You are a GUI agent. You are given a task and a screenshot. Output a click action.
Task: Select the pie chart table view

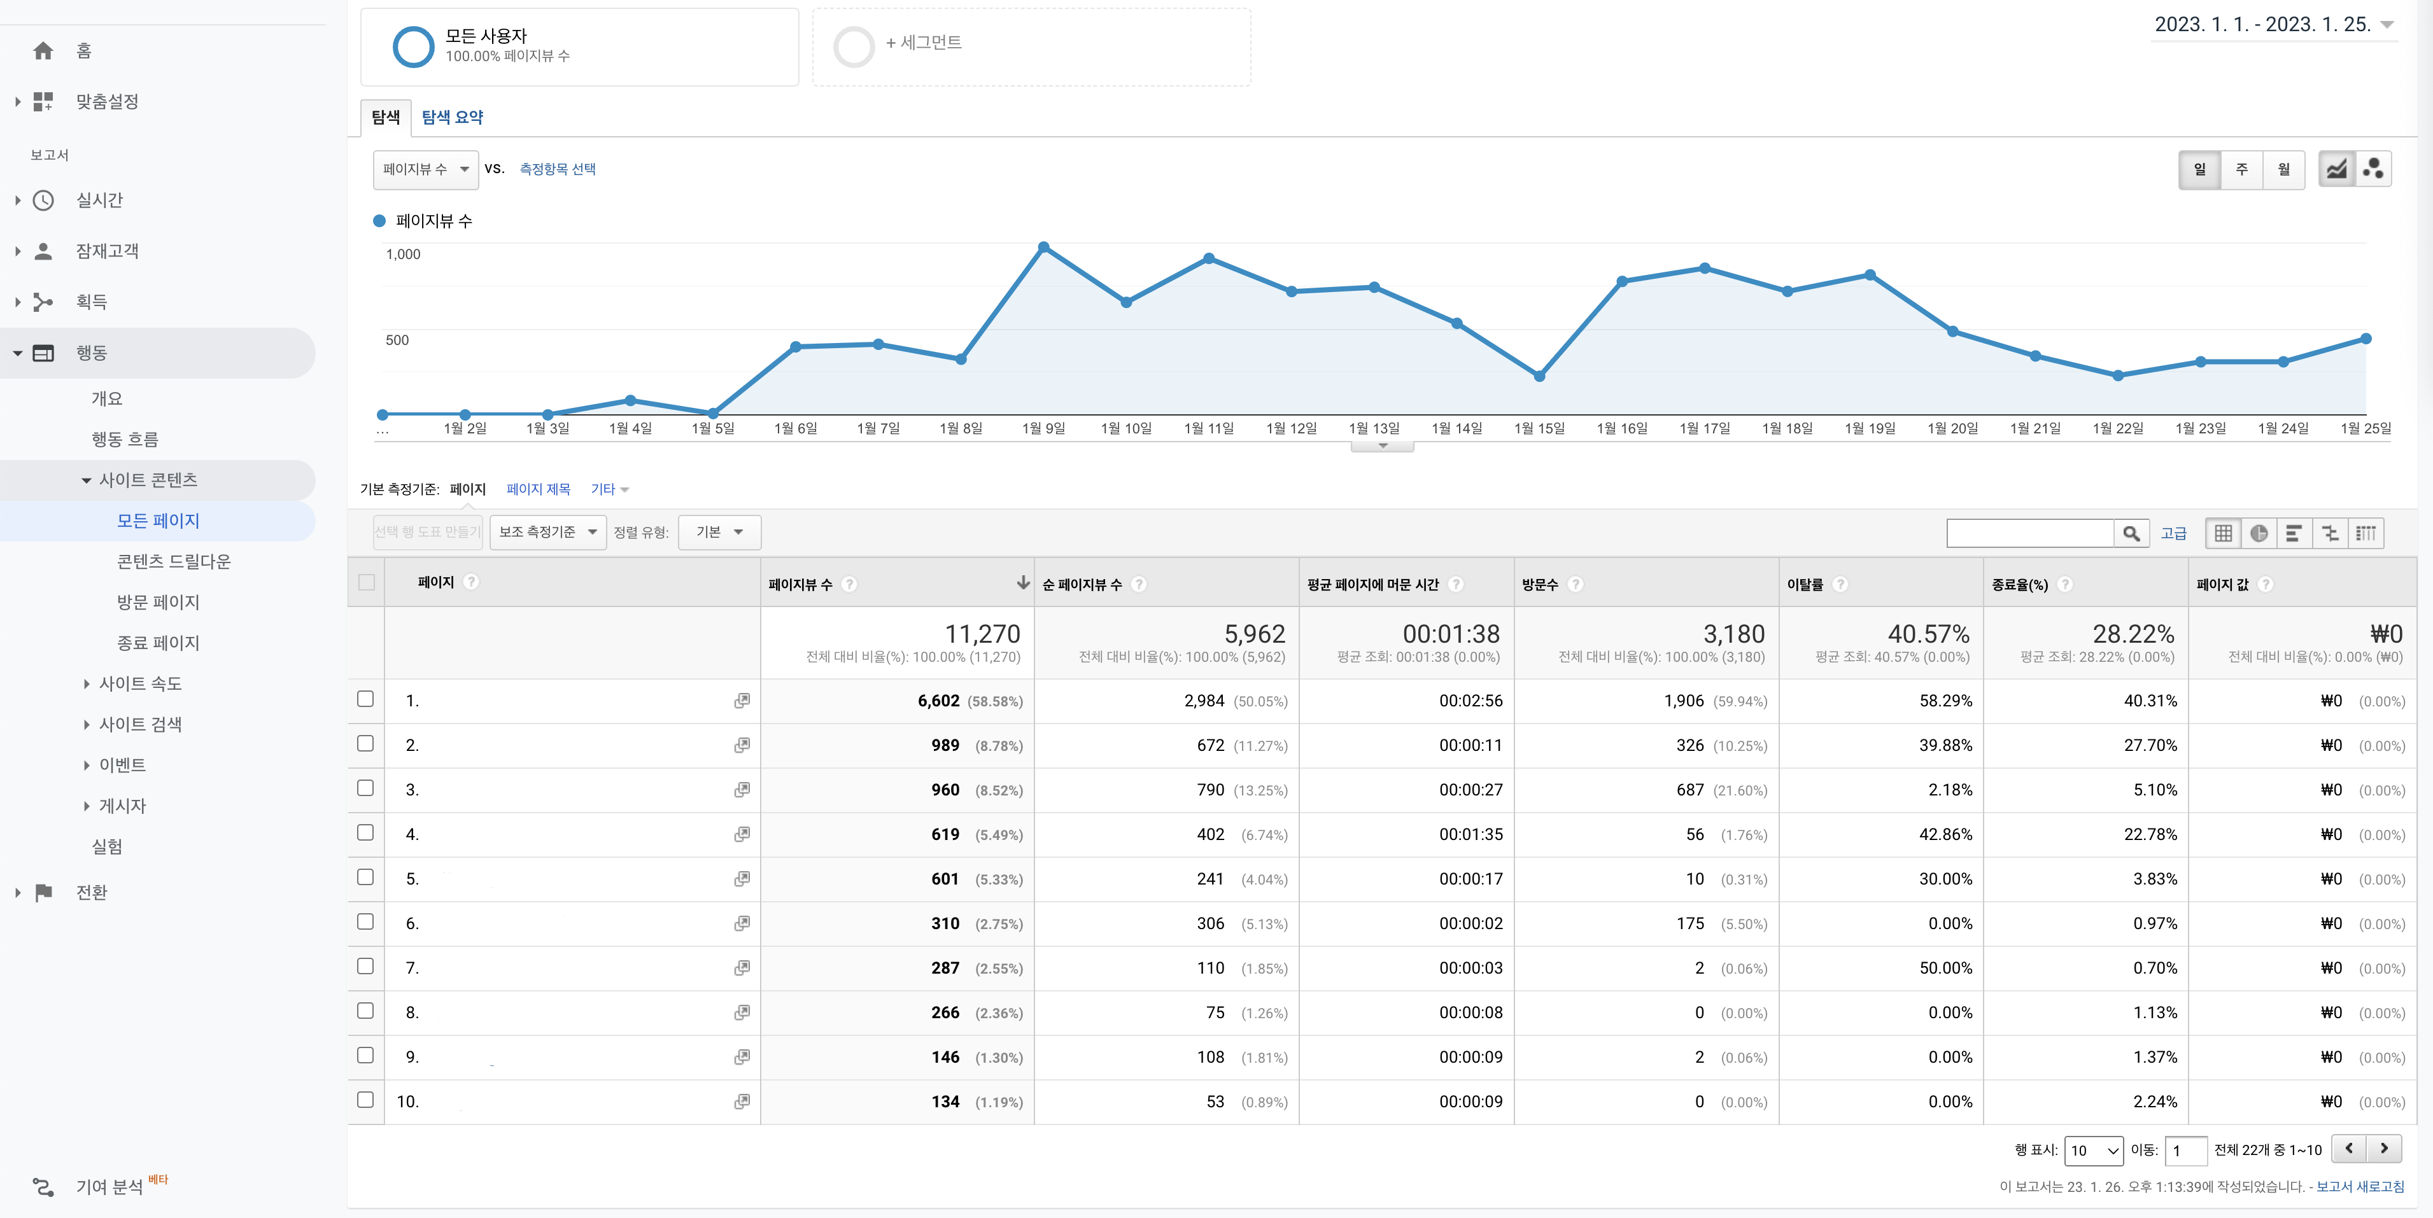[x=2259, y=533]
